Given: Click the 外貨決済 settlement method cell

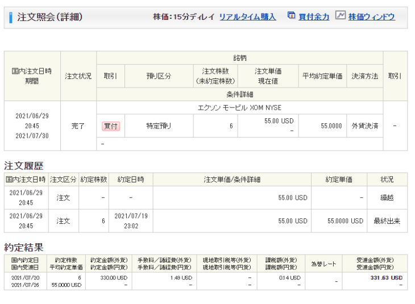Looking at the screenshot, I should pos(364,126).
